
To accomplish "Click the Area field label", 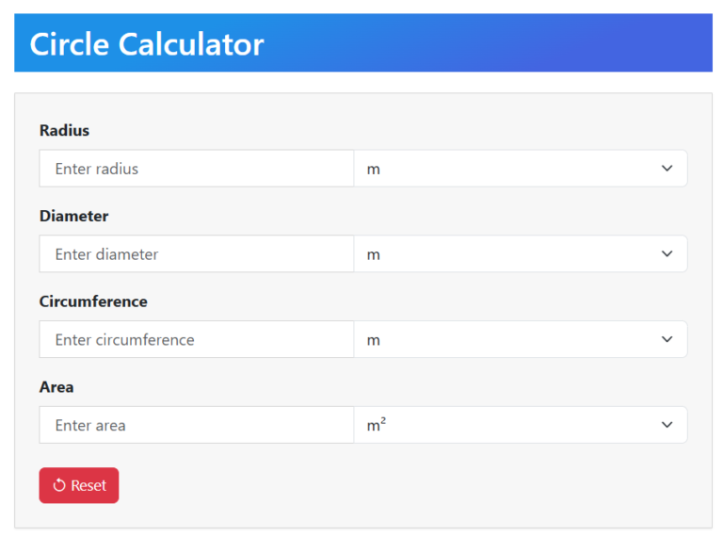I will click(56, 386).
